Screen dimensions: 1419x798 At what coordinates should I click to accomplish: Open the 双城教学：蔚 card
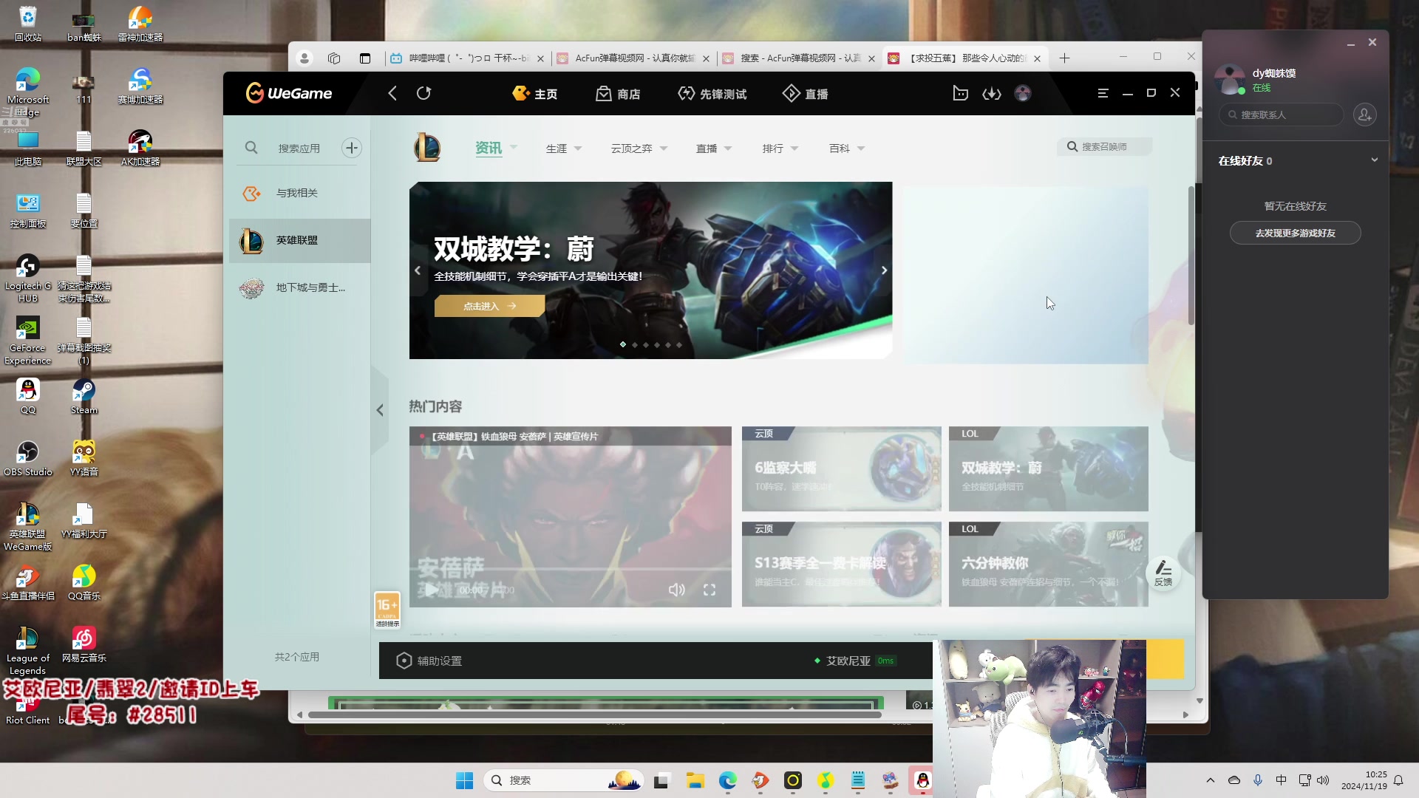click(x=1048, y=468)
